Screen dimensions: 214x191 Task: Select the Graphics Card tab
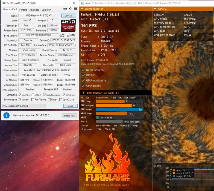tap(10, 9)
